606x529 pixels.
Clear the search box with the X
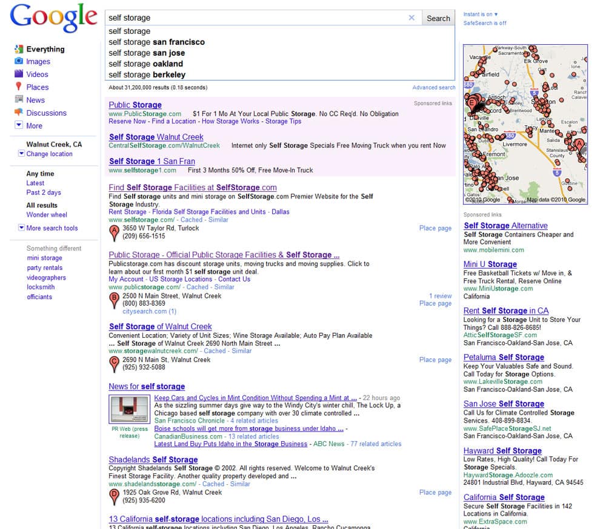pyautogui.click(x=411, y=18)
